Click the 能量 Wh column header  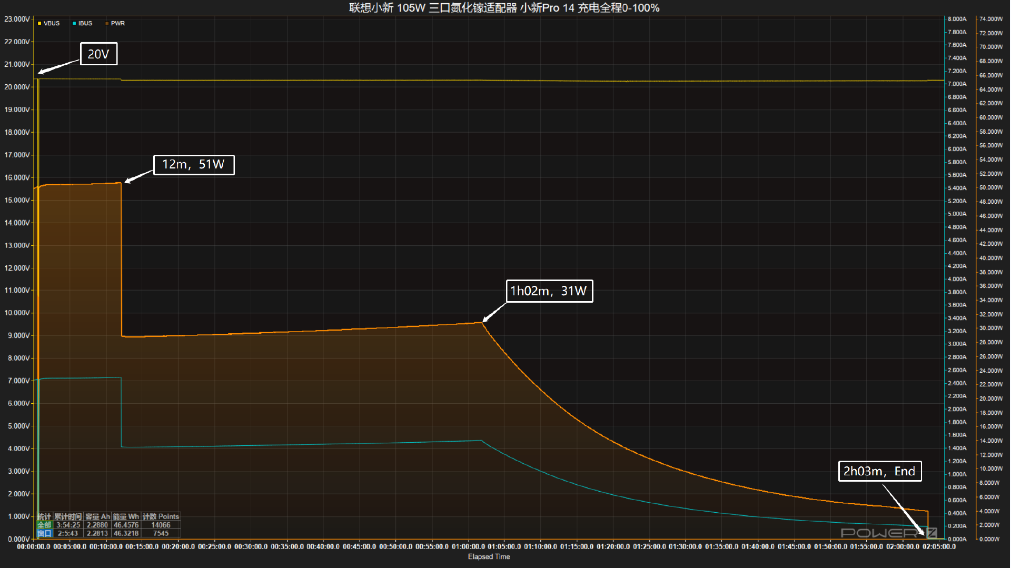(x=126, y=516)
